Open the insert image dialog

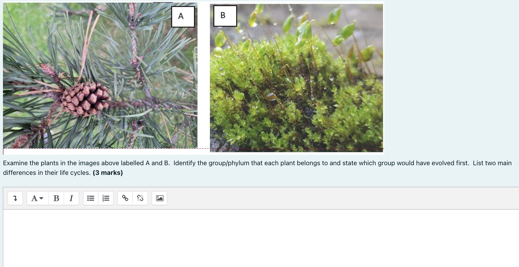point(159,198)
